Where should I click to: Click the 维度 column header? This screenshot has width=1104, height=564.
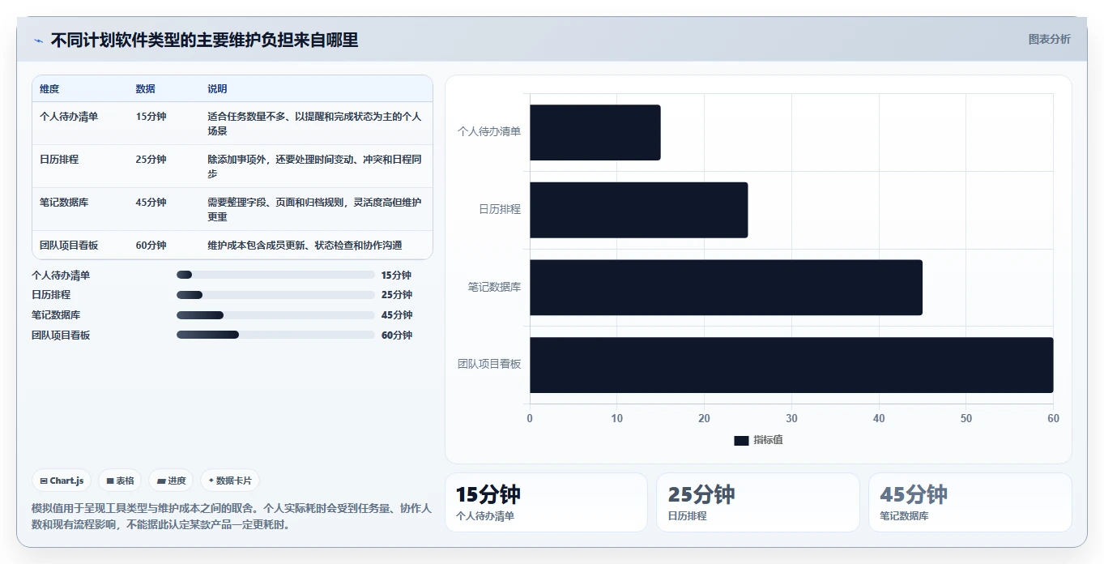pyautogui.click(x=49, y=89)
